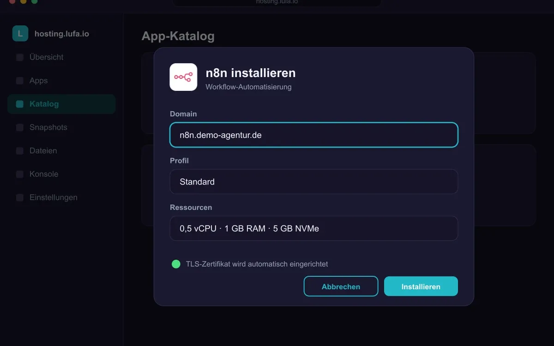The image size is (554, 346).
Task: Click the hosting.lufa.io sidebar title
Action: [62, 34]
